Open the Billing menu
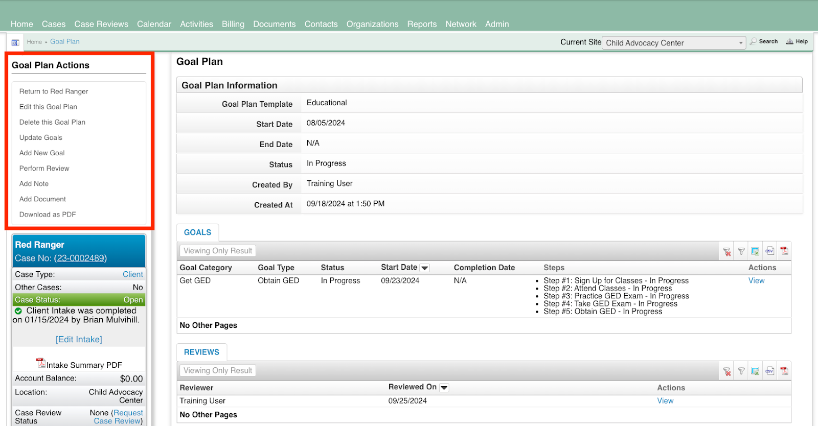The height and width of the screenshot is (426, 818). point(233,24)
